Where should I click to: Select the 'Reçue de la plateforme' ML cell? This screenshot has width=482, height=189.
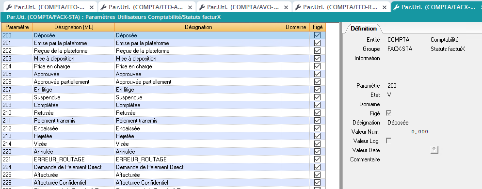(74, 51)
